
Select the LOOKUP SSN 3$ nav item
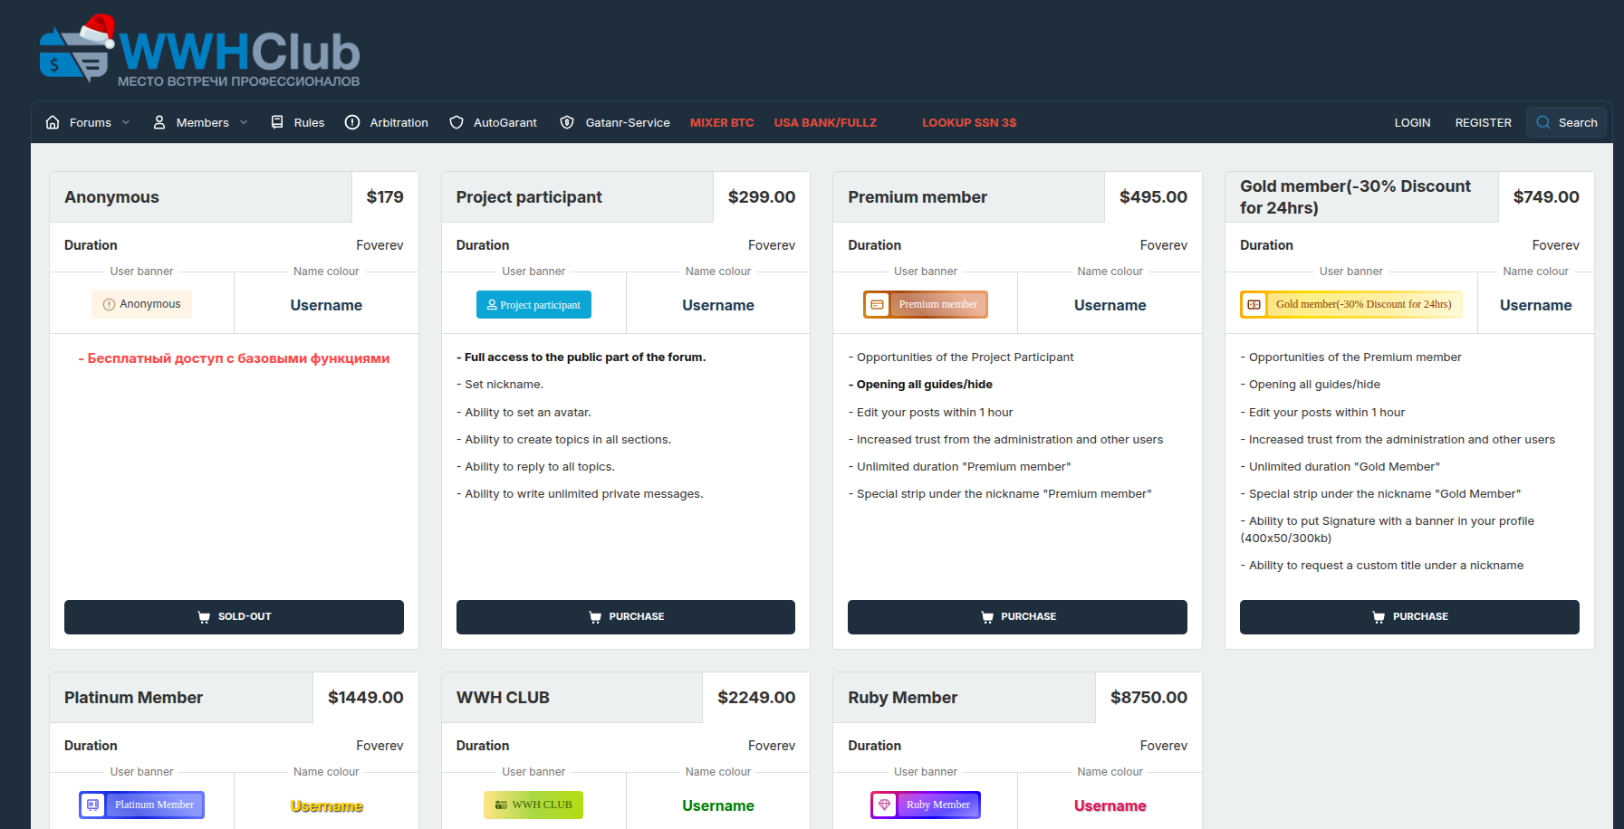click(x=969, y=122)
